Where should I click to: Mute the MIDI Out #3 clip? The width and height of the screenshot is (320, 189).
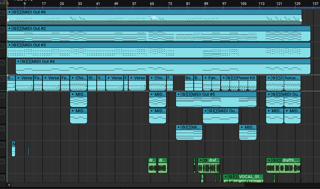[14, 45]
